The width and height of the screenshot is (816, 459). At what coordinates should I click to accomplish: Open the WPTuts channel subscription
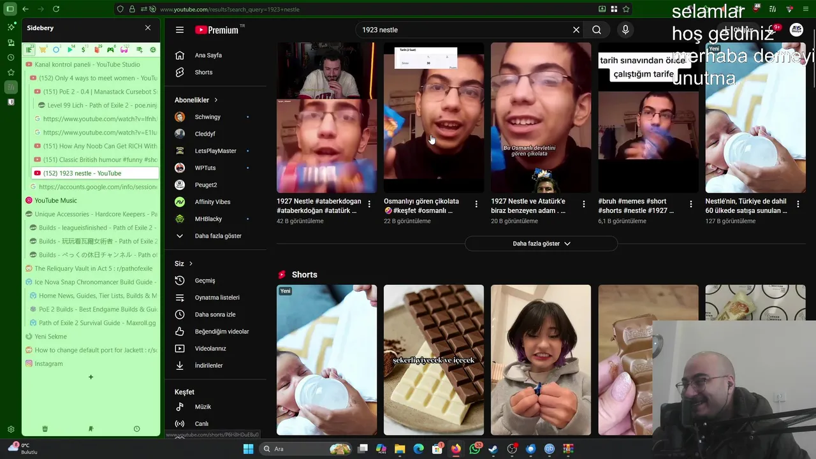[215, 168]
